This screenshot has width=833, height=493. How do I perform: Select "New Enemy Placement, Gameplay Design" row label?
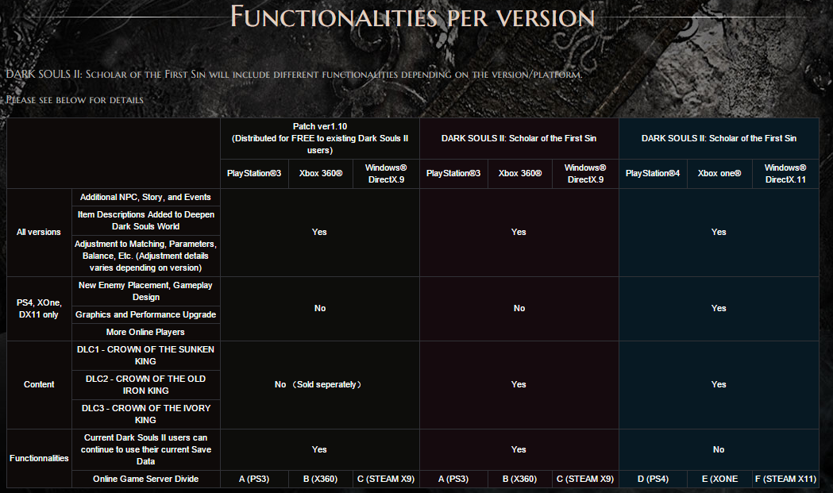pyautogui.click(x=145, y=291)
